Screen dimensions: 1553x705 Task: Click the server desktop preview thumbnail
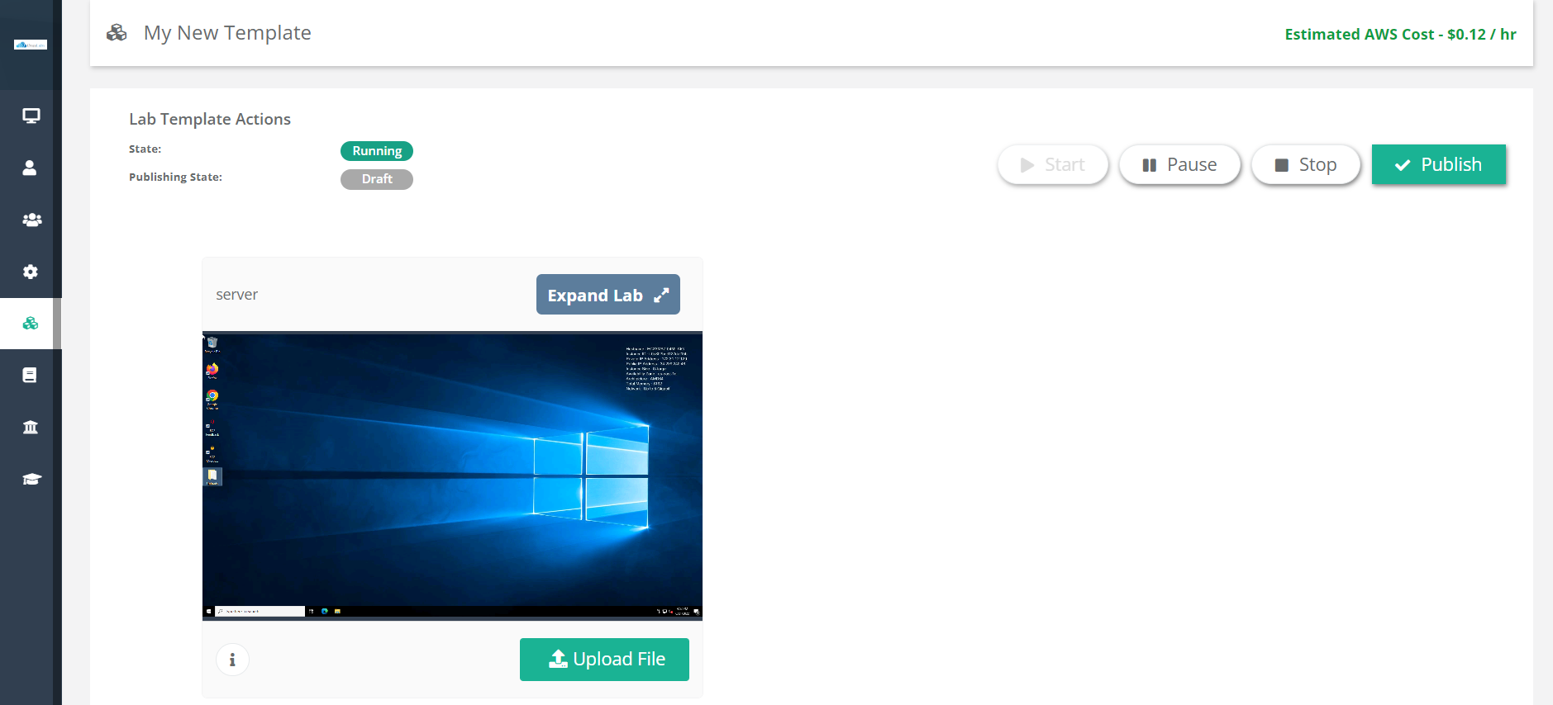452,476
